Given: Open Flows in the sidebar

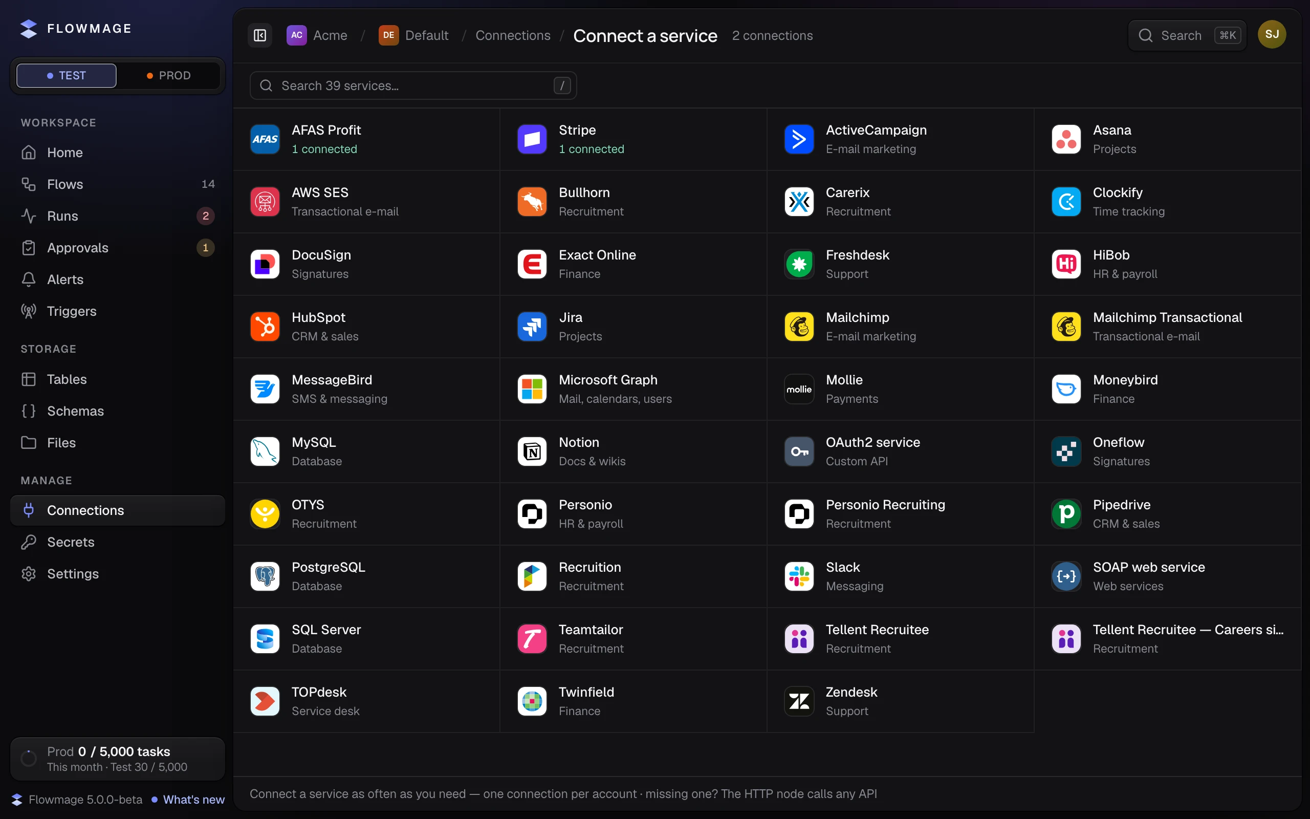Looking at the screenshot, I should click(x=118, y=184).
